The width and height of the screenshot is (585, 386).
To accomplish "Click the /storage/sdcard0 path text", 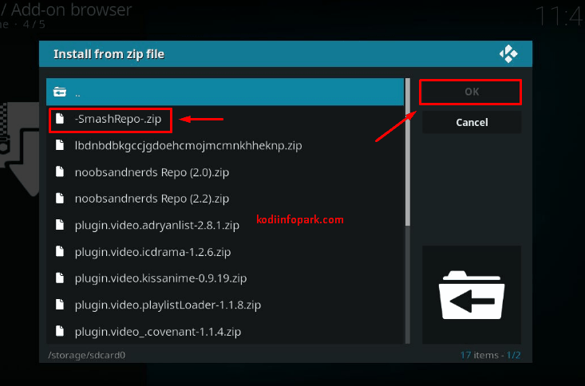I will (x=86, y=355).
